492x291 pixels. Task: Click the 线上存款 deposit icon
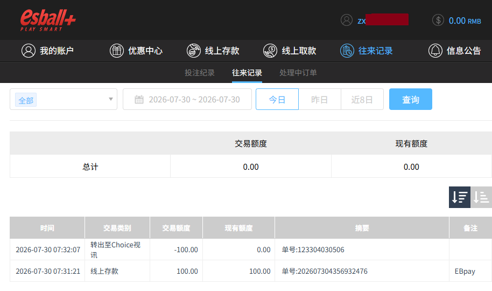click(194, 51)
